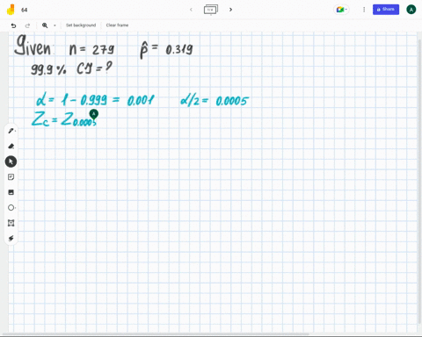
Task: Select the Pen tool
Action: coord(11,131)
